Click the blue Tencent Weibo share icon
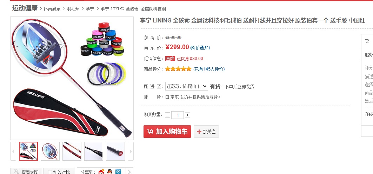The image size is (373, 174). tap(118, 172)
